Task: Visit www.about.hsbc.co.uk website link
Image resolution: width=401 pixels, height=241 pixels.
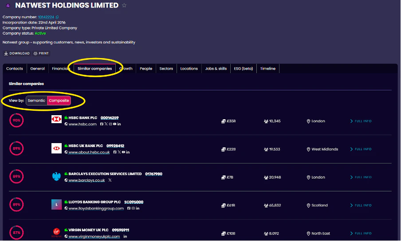Action: click(89, 152)
